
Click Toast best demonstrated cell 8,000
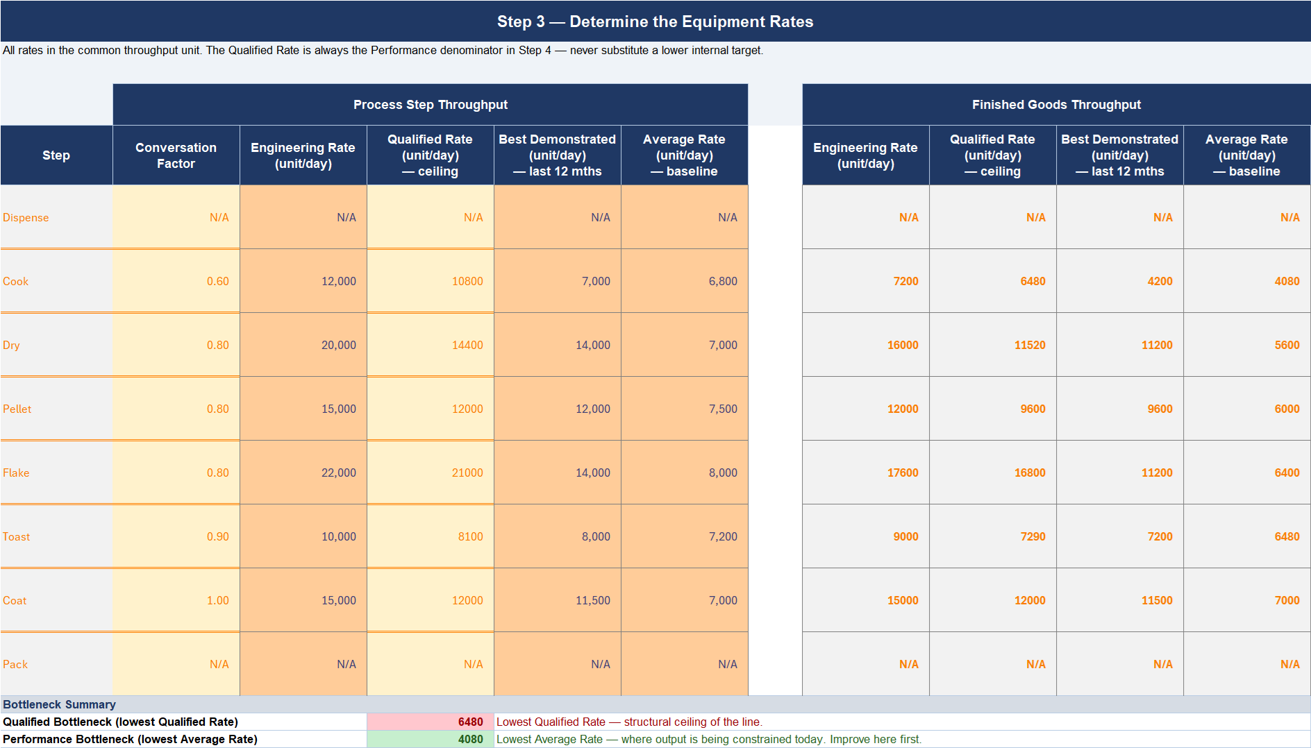[x=558, y=536]
